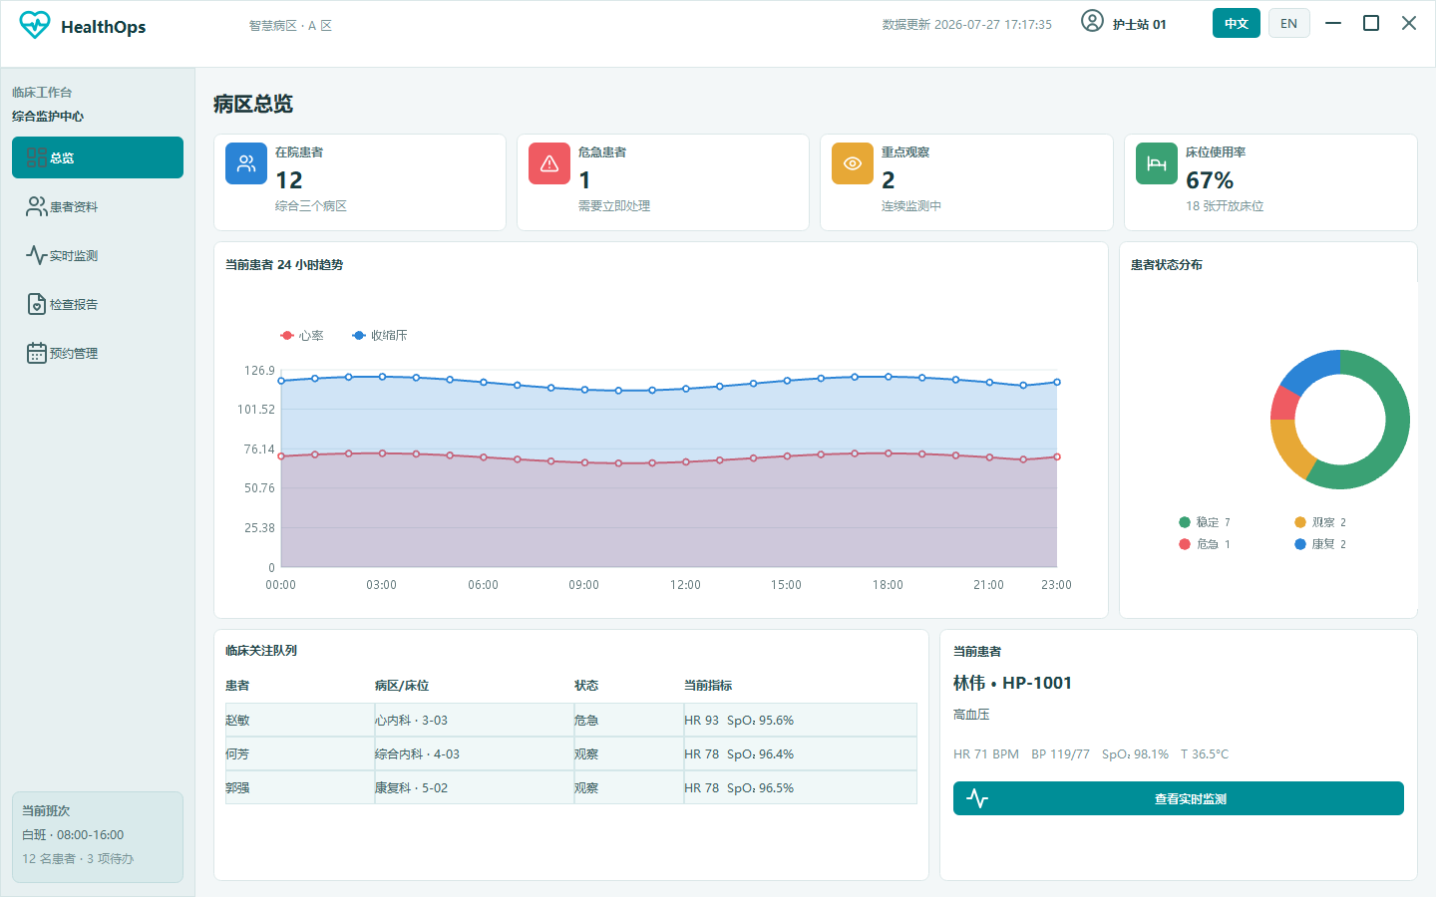Image resolution: width=1436 pixels, height=897 pixels.
Task: Toggle 观察 legend item in donut chart
Action: click(1320, 522)
